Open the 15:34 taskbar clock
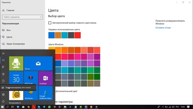The width and height of the screenshot is (193, 109). tap(183, 107)
